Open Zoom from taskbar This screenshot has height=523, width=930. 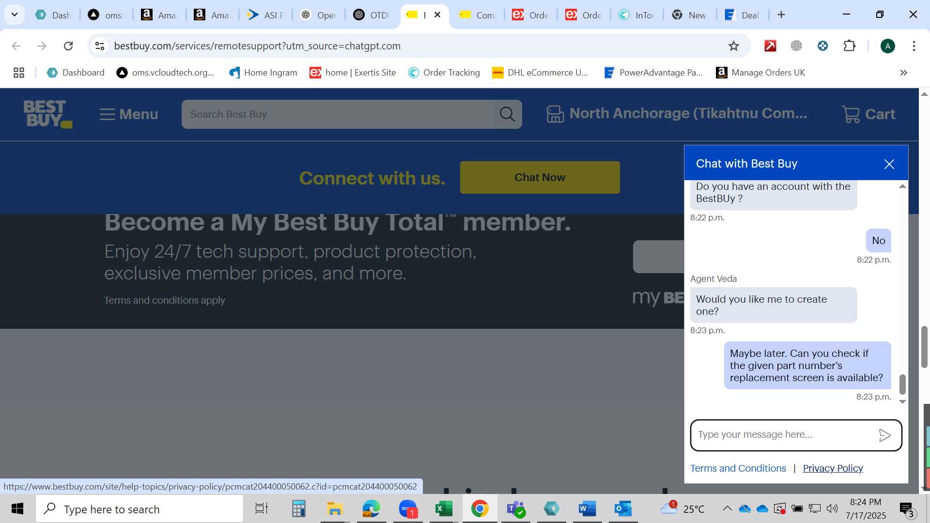pyautogui.click(x=408, y=509)
